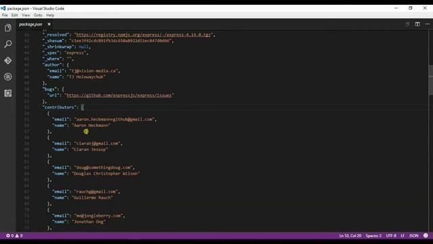Image resolution: width=433 pixels, height=244 pixels.
Task: Click the doug@somethingdoug.com email value
Action: pyautogui.click(x=104, y=167)
